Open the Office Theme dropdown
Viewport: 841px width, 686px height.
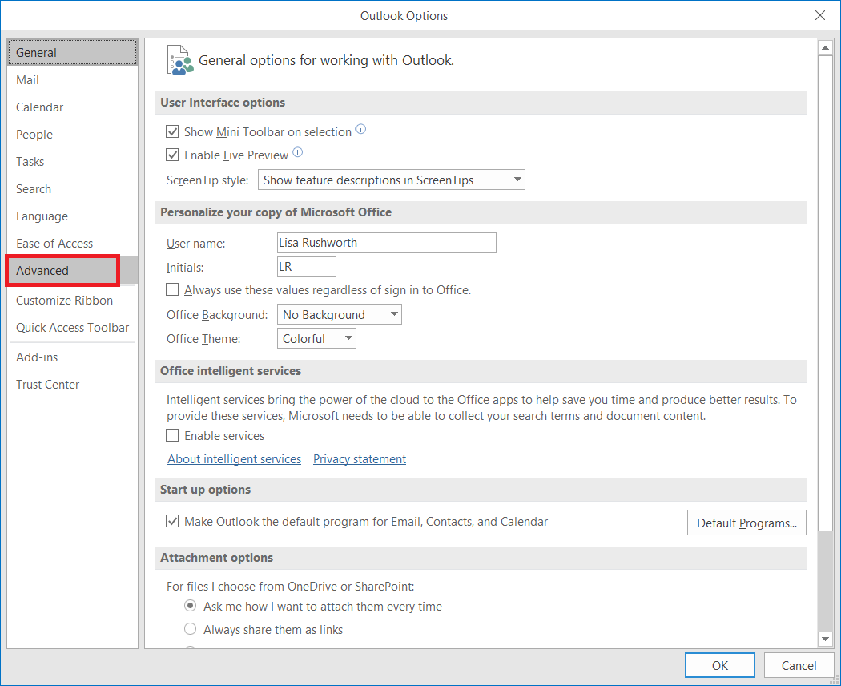316,339
